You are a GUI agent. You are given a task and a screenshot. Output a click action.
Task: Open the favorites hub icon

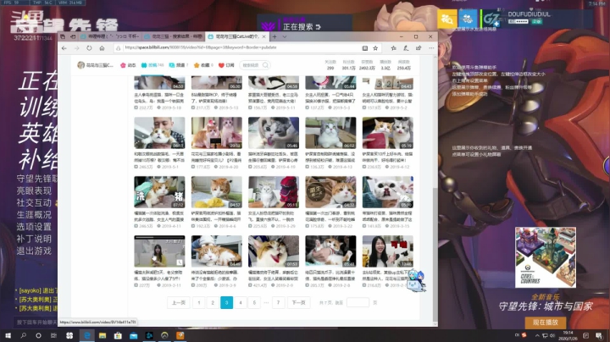click(x=393, y=48)
